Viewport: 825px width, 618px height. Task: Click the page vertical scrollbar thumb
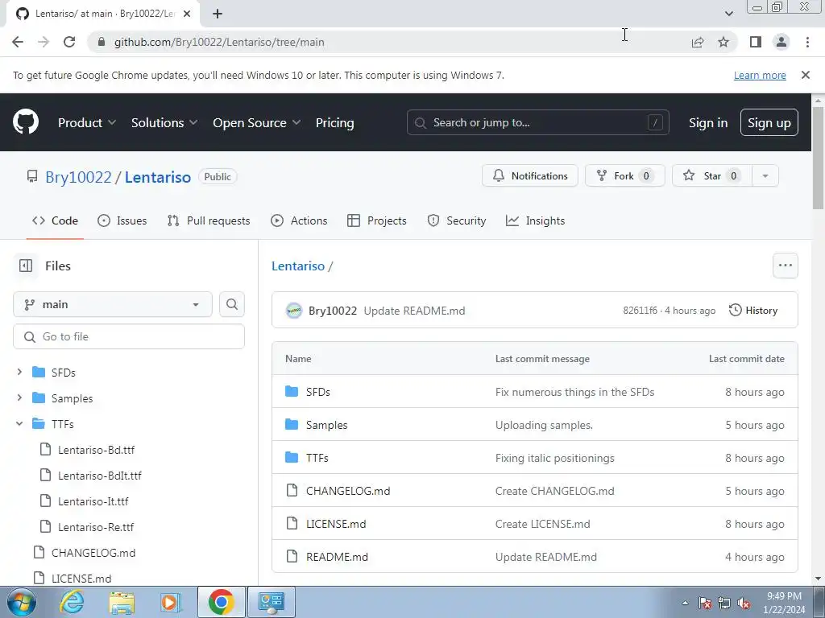[x=818, y=158]
